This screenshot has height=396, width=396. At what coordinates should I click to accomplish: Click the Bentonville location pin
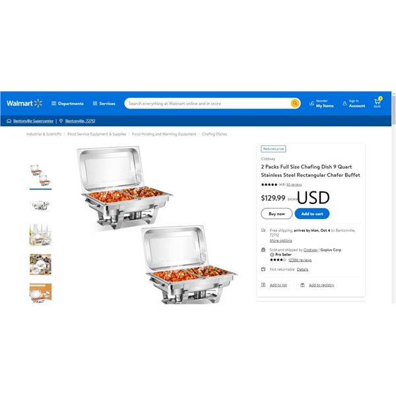click(x=61, y=121)
